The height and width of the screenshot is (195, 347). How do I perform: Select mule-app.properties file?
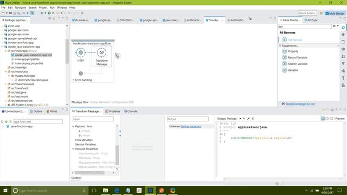point(27,59)
